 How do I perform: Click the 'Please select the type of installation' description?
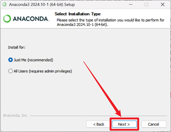coord(110,22)
